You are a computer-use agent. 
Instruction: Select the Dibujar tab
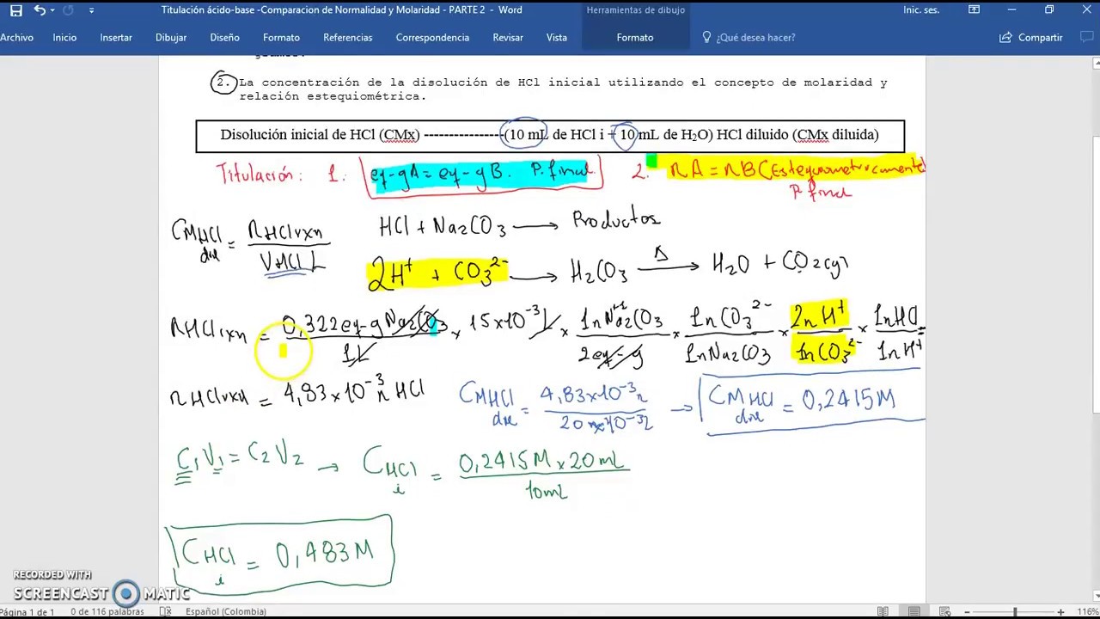[x=171, y=38]
